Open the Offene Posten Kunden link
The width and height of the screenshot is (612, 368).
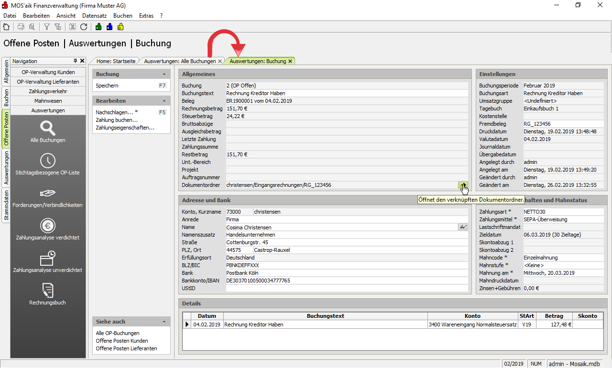[x=122, y=341]
